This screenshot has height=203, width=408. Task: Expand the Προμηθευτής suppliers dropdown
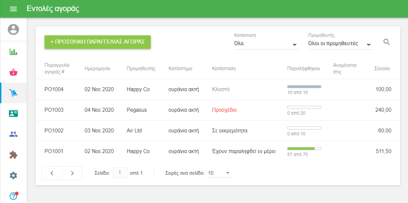[341, 44]
